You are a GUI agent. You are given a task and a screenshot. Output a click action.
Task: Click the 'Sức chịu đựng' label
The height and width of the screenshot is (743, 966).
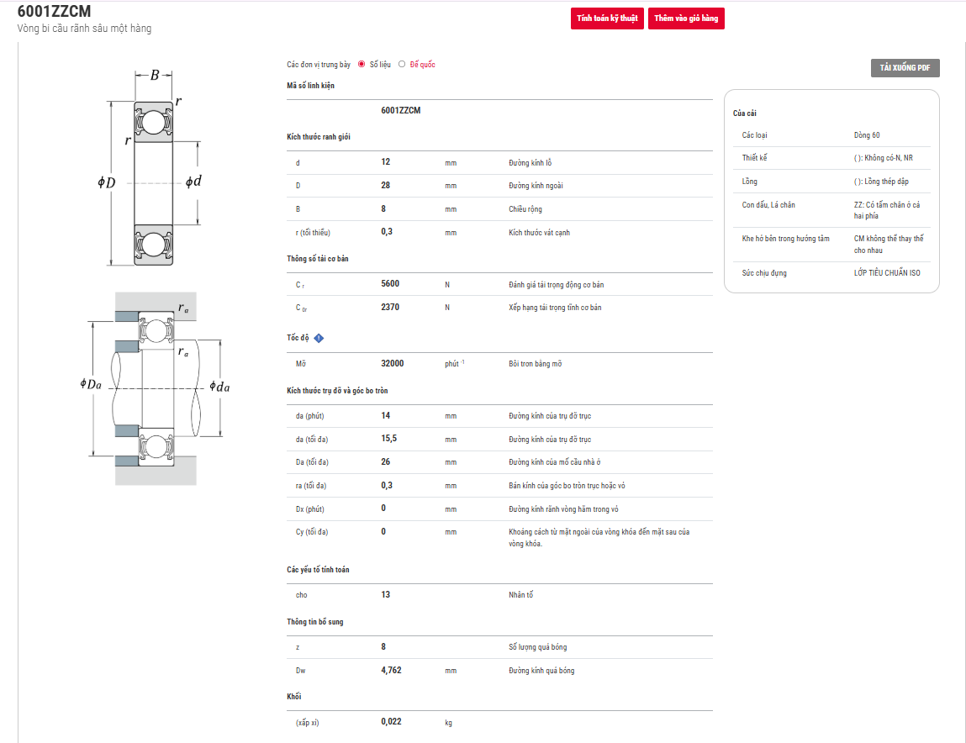(764, 273)
